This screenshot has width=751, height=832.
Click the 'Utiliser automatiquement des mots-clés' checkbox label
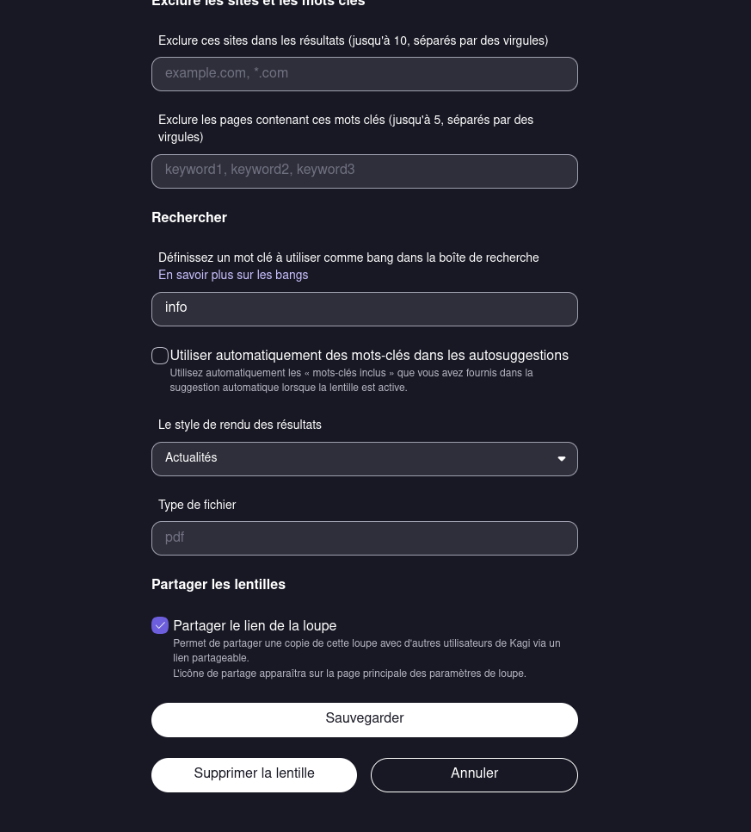pyautogui.click(x=369, y=356)
